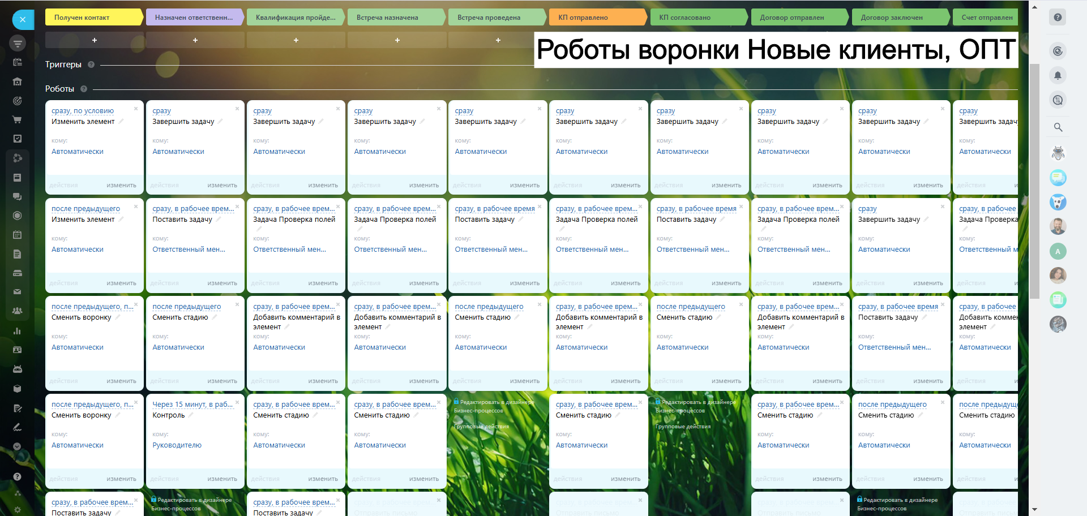1087x516 pixels.
Task: Show help for the Триггеры section
Action: point(91,64)
